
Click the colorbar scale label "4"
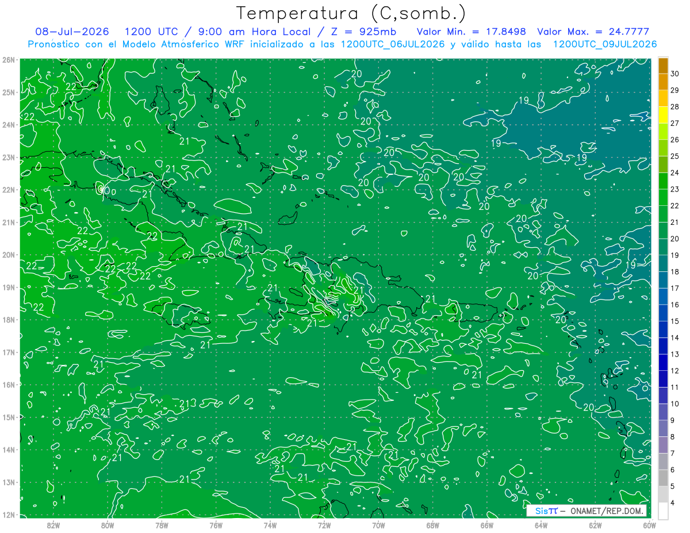pyautogui.click(x=673, y=503)
